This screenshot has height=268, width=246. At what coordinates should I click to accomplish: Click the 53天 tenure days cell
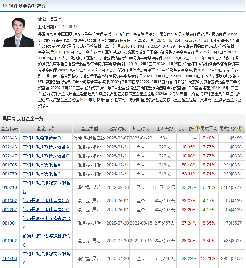click(x=164, y=138)
